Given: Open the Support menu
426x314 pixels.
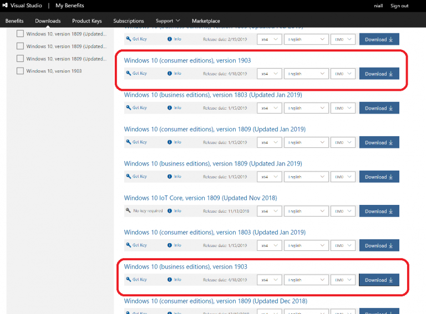Looking at the screenshot, I should coord(168,21).
